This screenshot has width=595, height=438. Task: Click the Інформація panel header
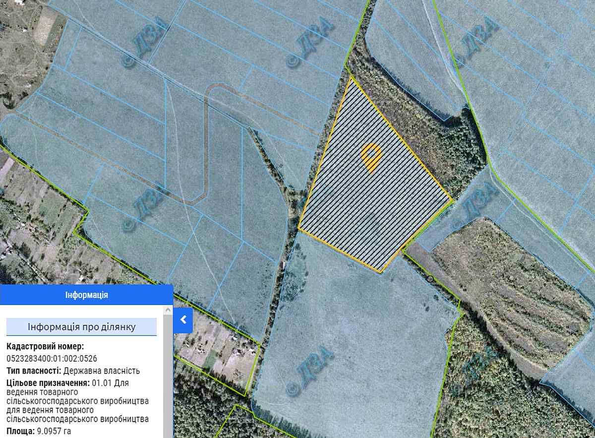coord(87,295)
